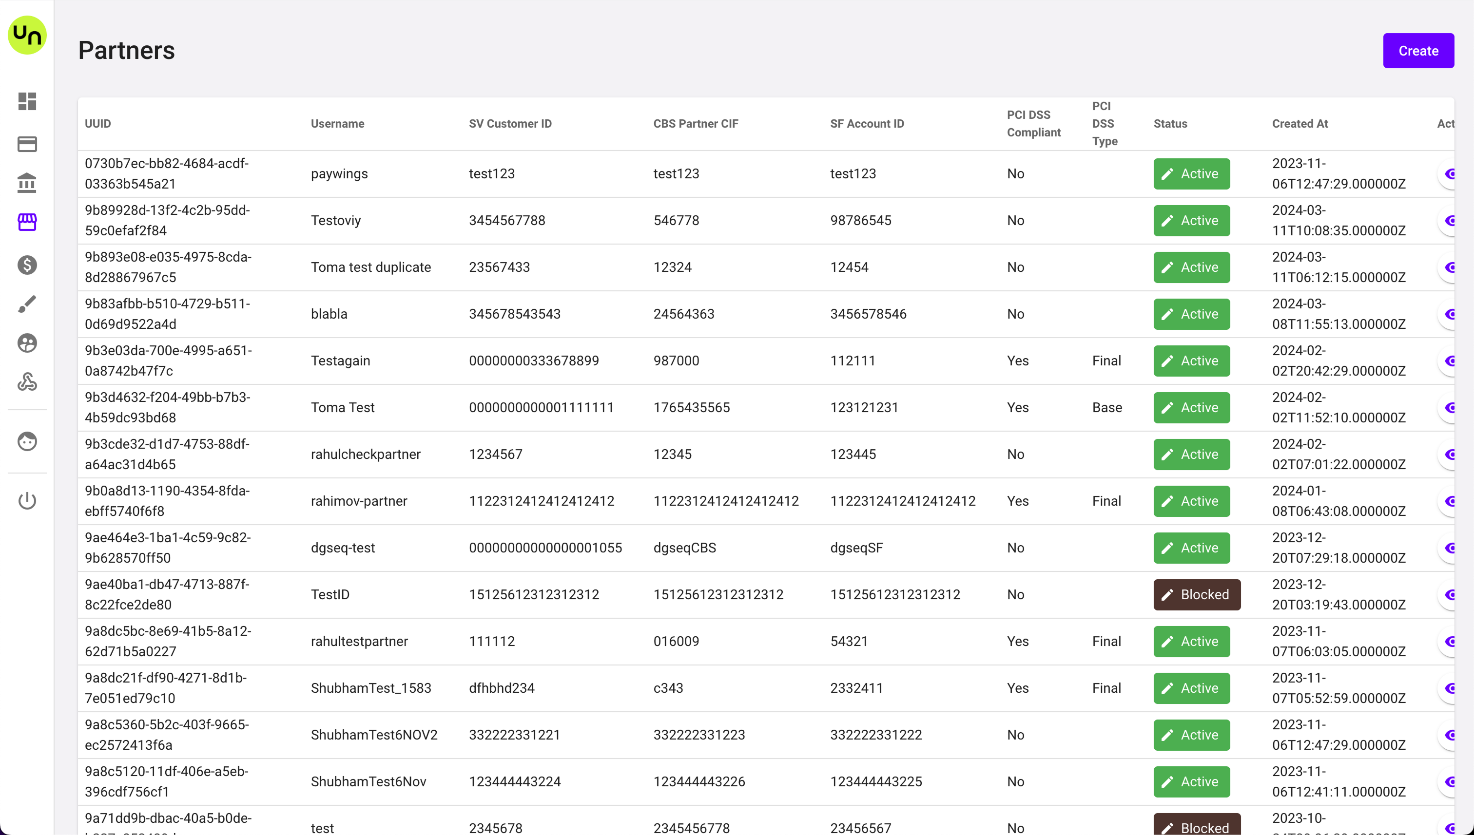Edit Active status for rahimov-partner

click(1191, 501)
